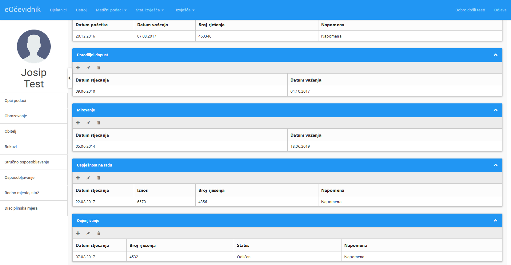
Task: Click the Josip Test avatar picture
Action: pos(34,46)
